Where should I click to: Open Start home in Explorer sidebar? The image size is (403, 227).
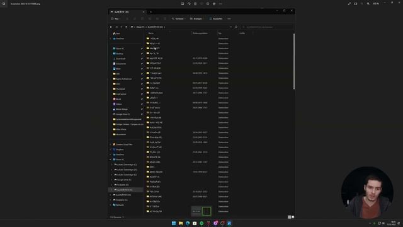click(116, 33)
